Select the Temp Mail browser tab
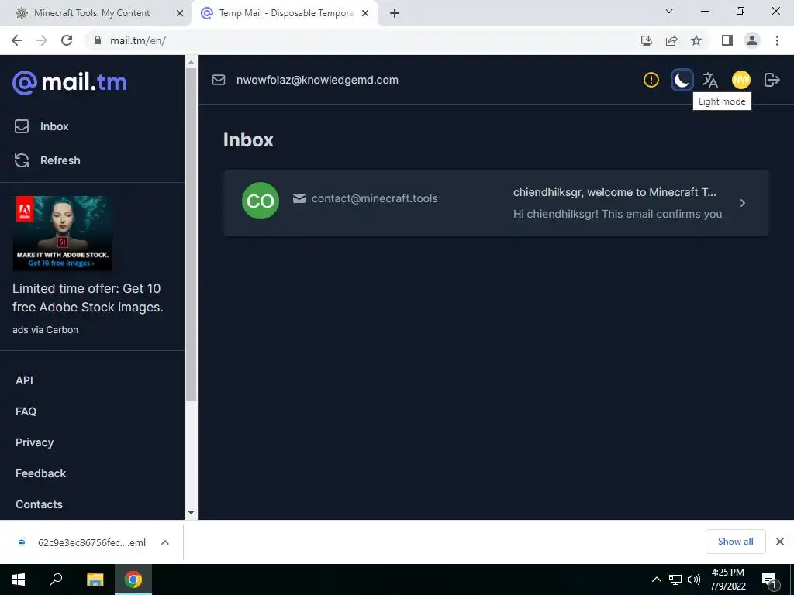 [x=285, y=13]
